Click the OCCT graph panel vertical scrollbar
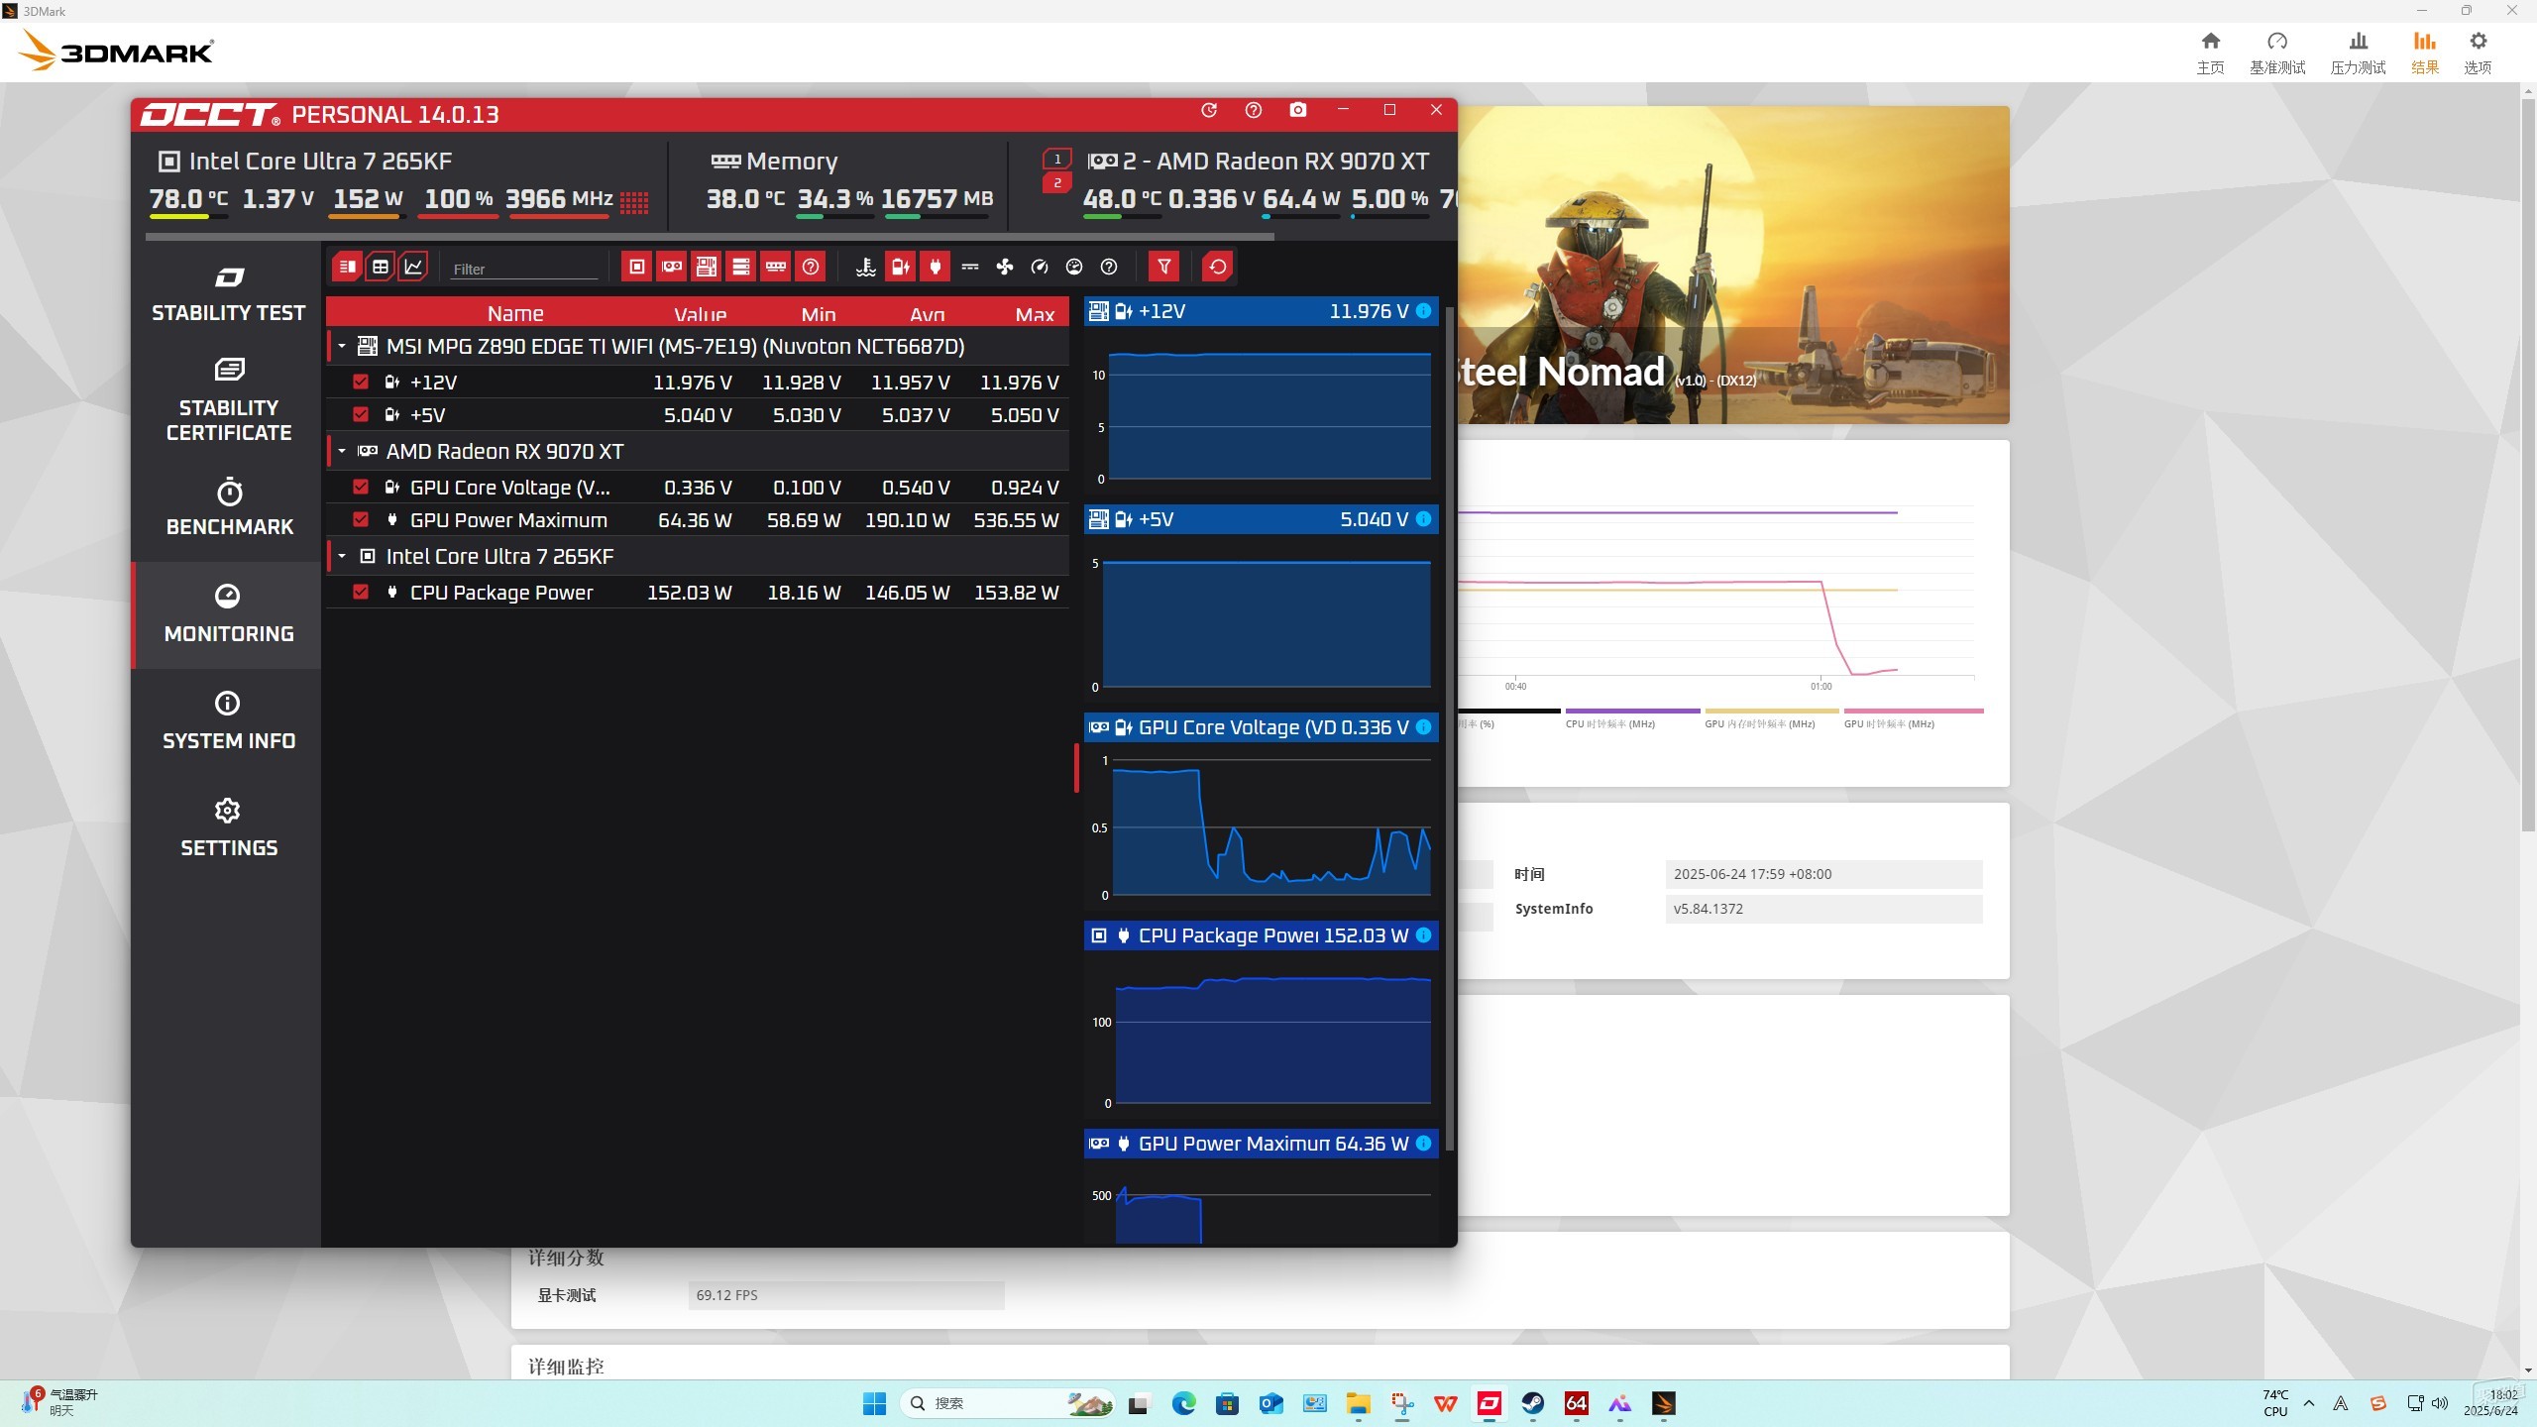 point(1450,728)
